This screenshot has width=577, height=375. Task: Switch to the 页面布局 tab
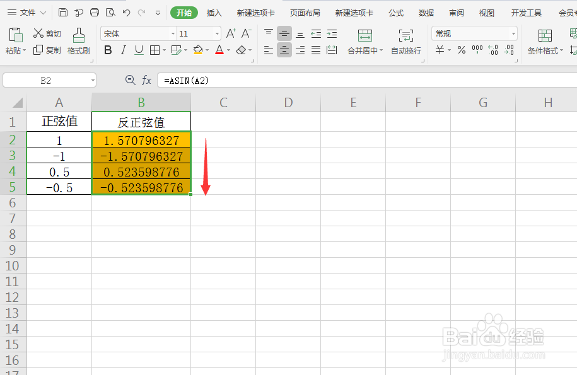tap(305, 13)
